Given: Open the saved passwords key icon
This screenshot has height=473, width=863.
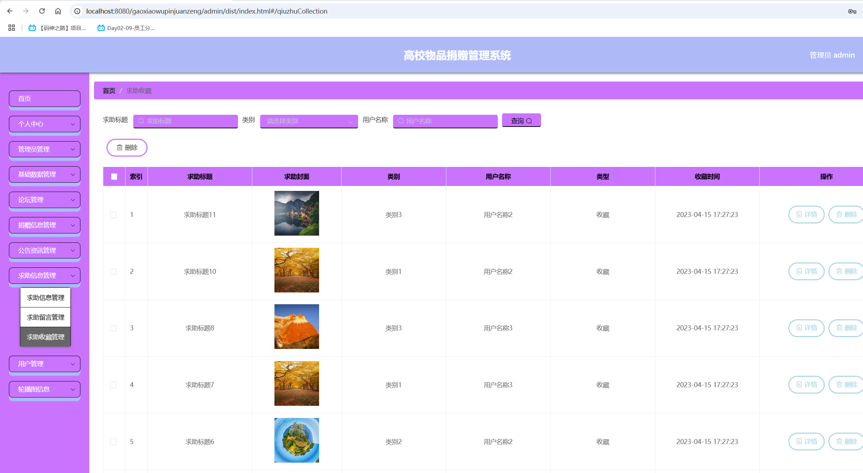Looking at the screenshot, I should [852, 11].
